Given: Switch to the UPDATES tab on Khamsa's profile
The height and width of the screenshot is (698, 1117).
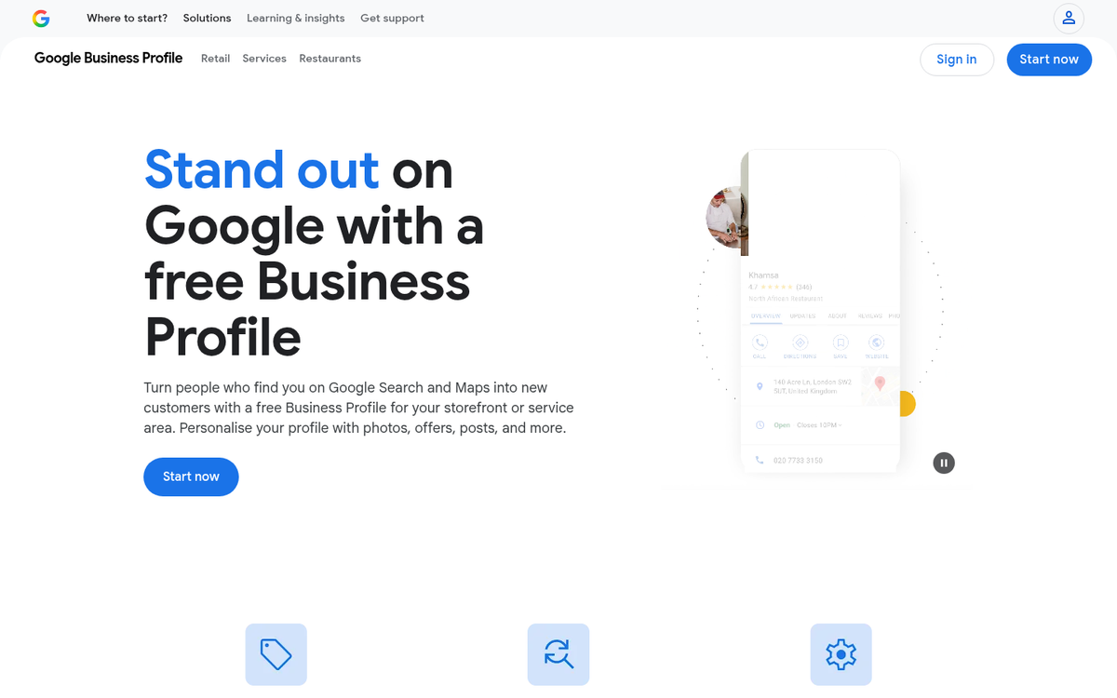Looking at the screenshot, I should click(801, 316).
